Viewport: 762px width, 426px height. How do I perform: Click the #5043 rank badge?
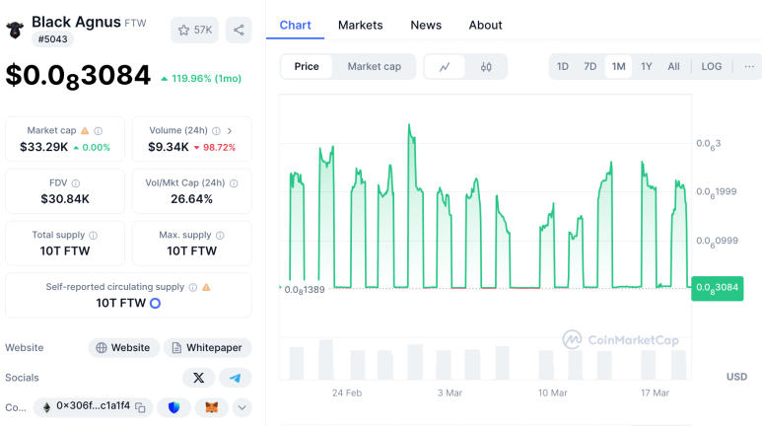[x=52, y=39]
